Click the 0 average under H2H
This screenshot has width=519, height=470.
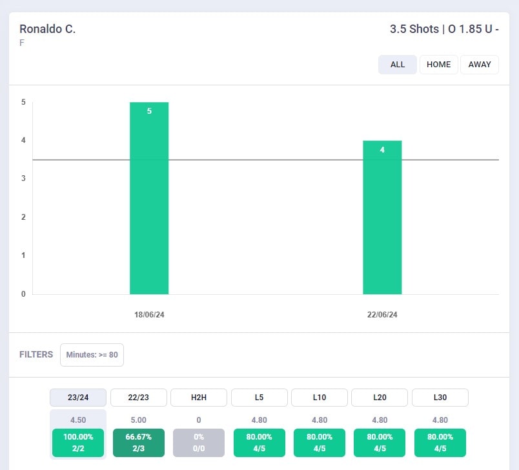[x=199, y=420]
